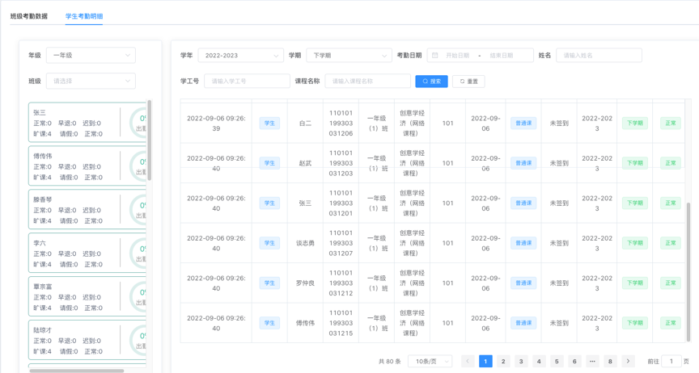699x373 pixels.
Task: Click the 搜索 search button
Action: pyautogui.click(x=431, y=82)
